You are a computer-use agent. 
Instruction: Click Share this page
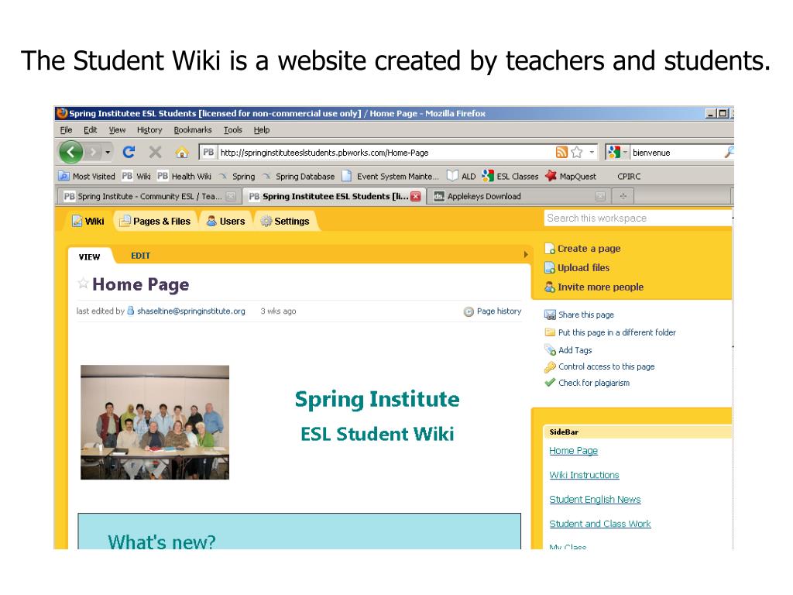[579, 315]
